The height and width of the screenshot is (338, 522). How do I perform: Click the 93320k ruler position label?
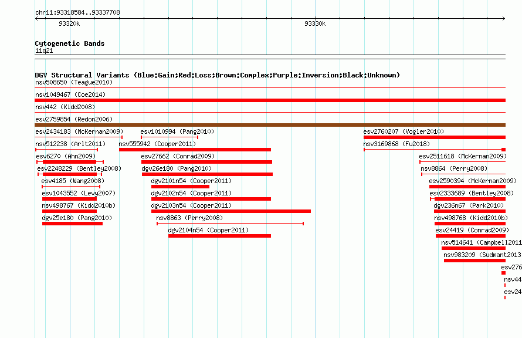point(69,23)
